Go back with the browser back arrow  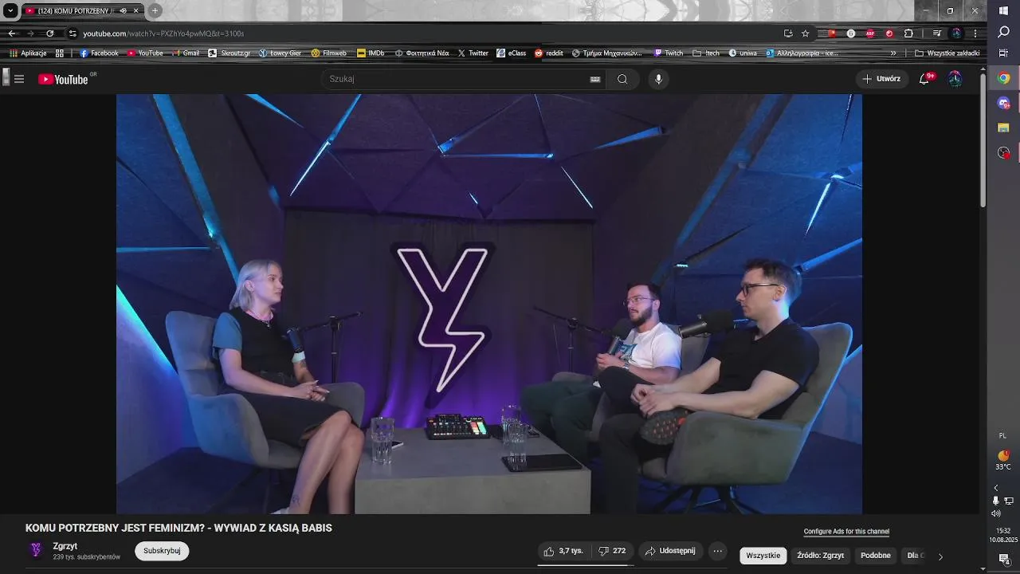click(12, 33)
